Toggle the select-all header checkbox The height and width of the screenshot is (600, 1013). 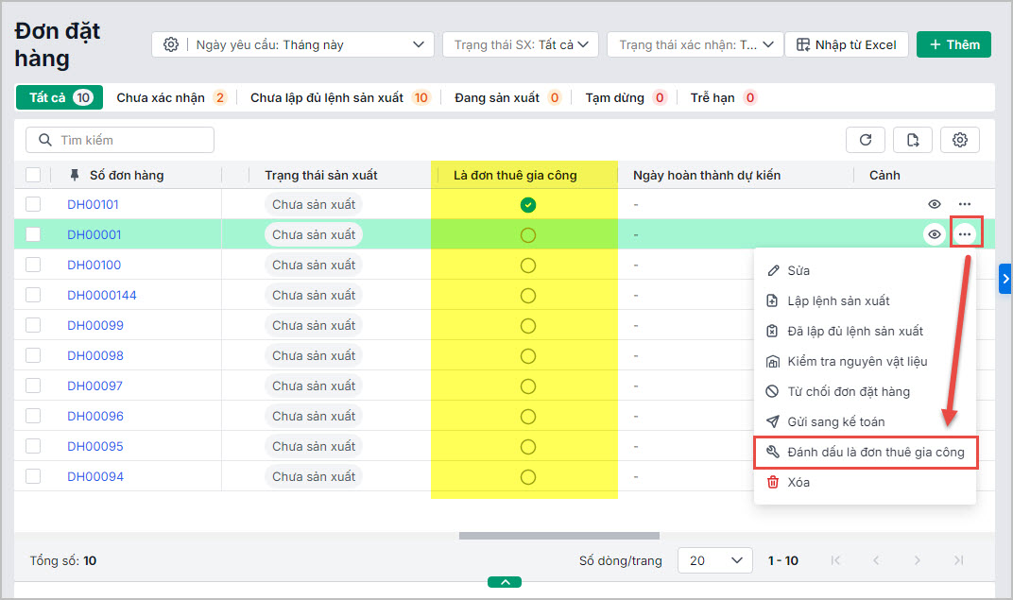coord(34,175)
